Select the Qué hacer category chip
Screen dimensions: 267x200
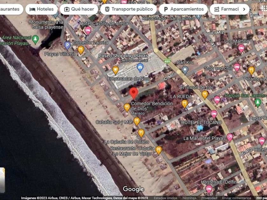point(79,9)
